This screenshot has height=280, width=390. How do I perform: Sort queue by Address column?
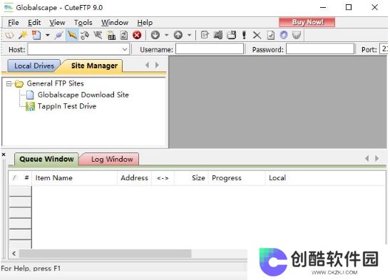(x=134, y=178)
